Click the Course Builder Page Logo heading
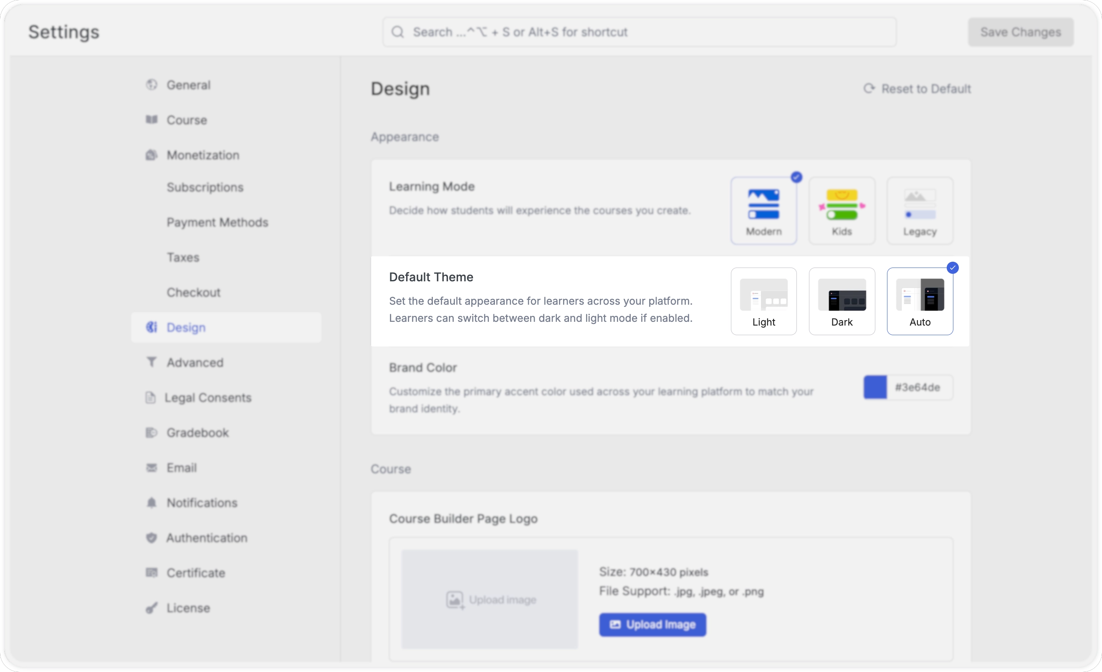 pos(463,519)
